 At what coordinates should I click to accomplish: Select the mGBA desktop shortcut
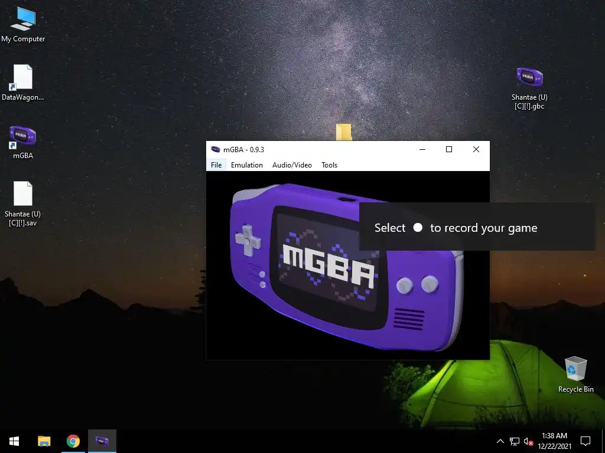coord(23,142)
